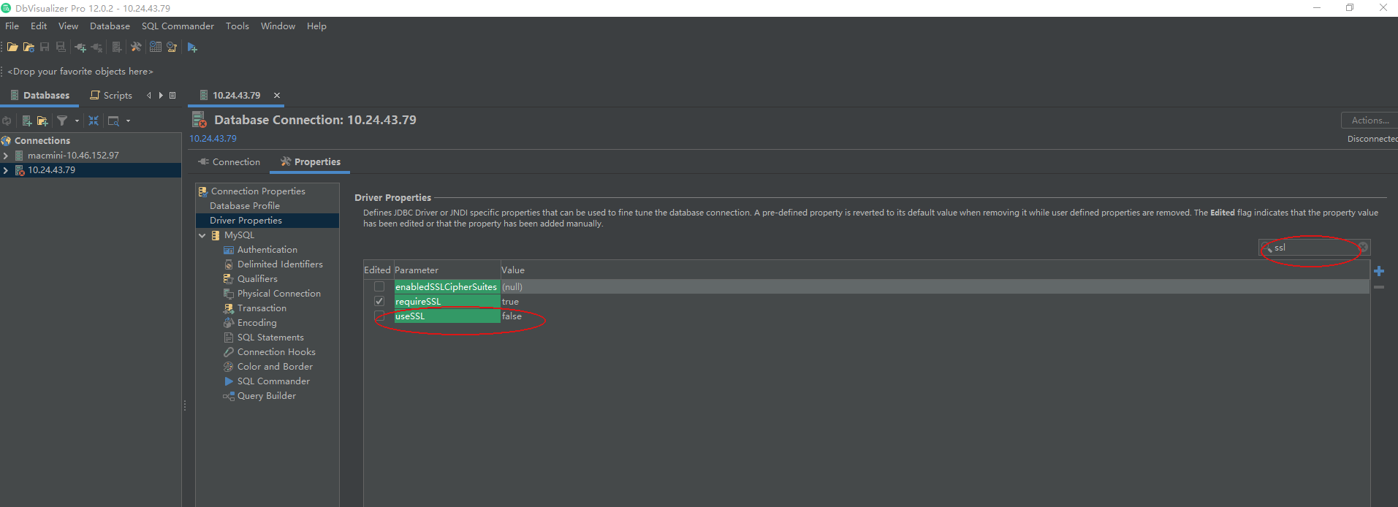Click the new SQL Commander play icon
Image resolution: width=1398 pixels, height=507 pixels.
192,47
